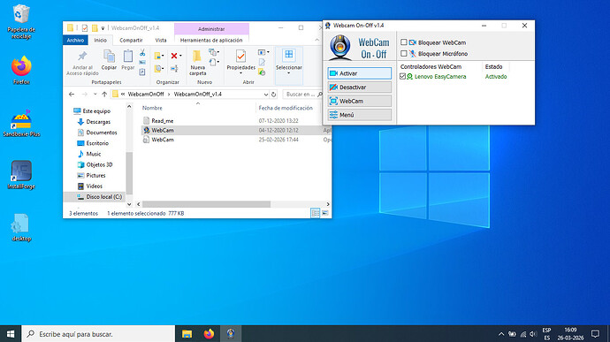Open recent locations dropdown arrow

tap(95, 95)
